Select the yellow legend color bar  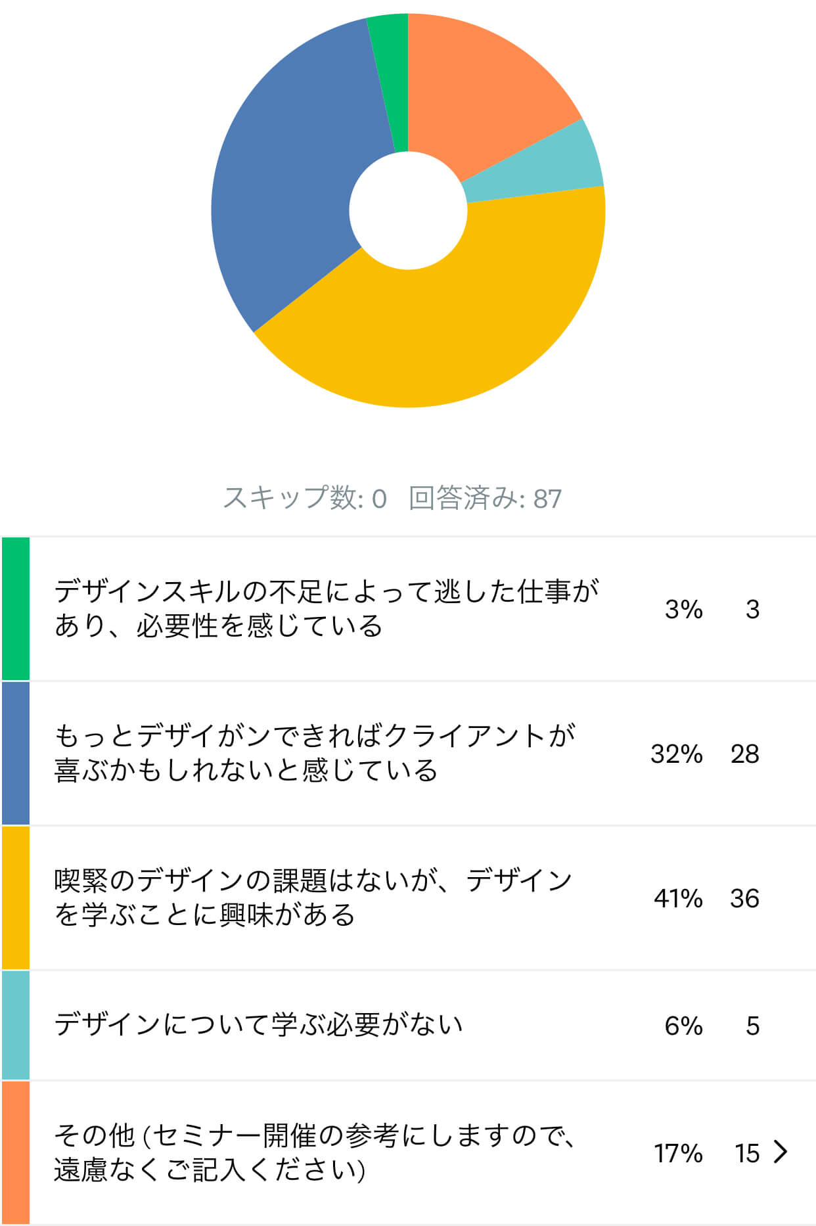click(x=16, y=897)
